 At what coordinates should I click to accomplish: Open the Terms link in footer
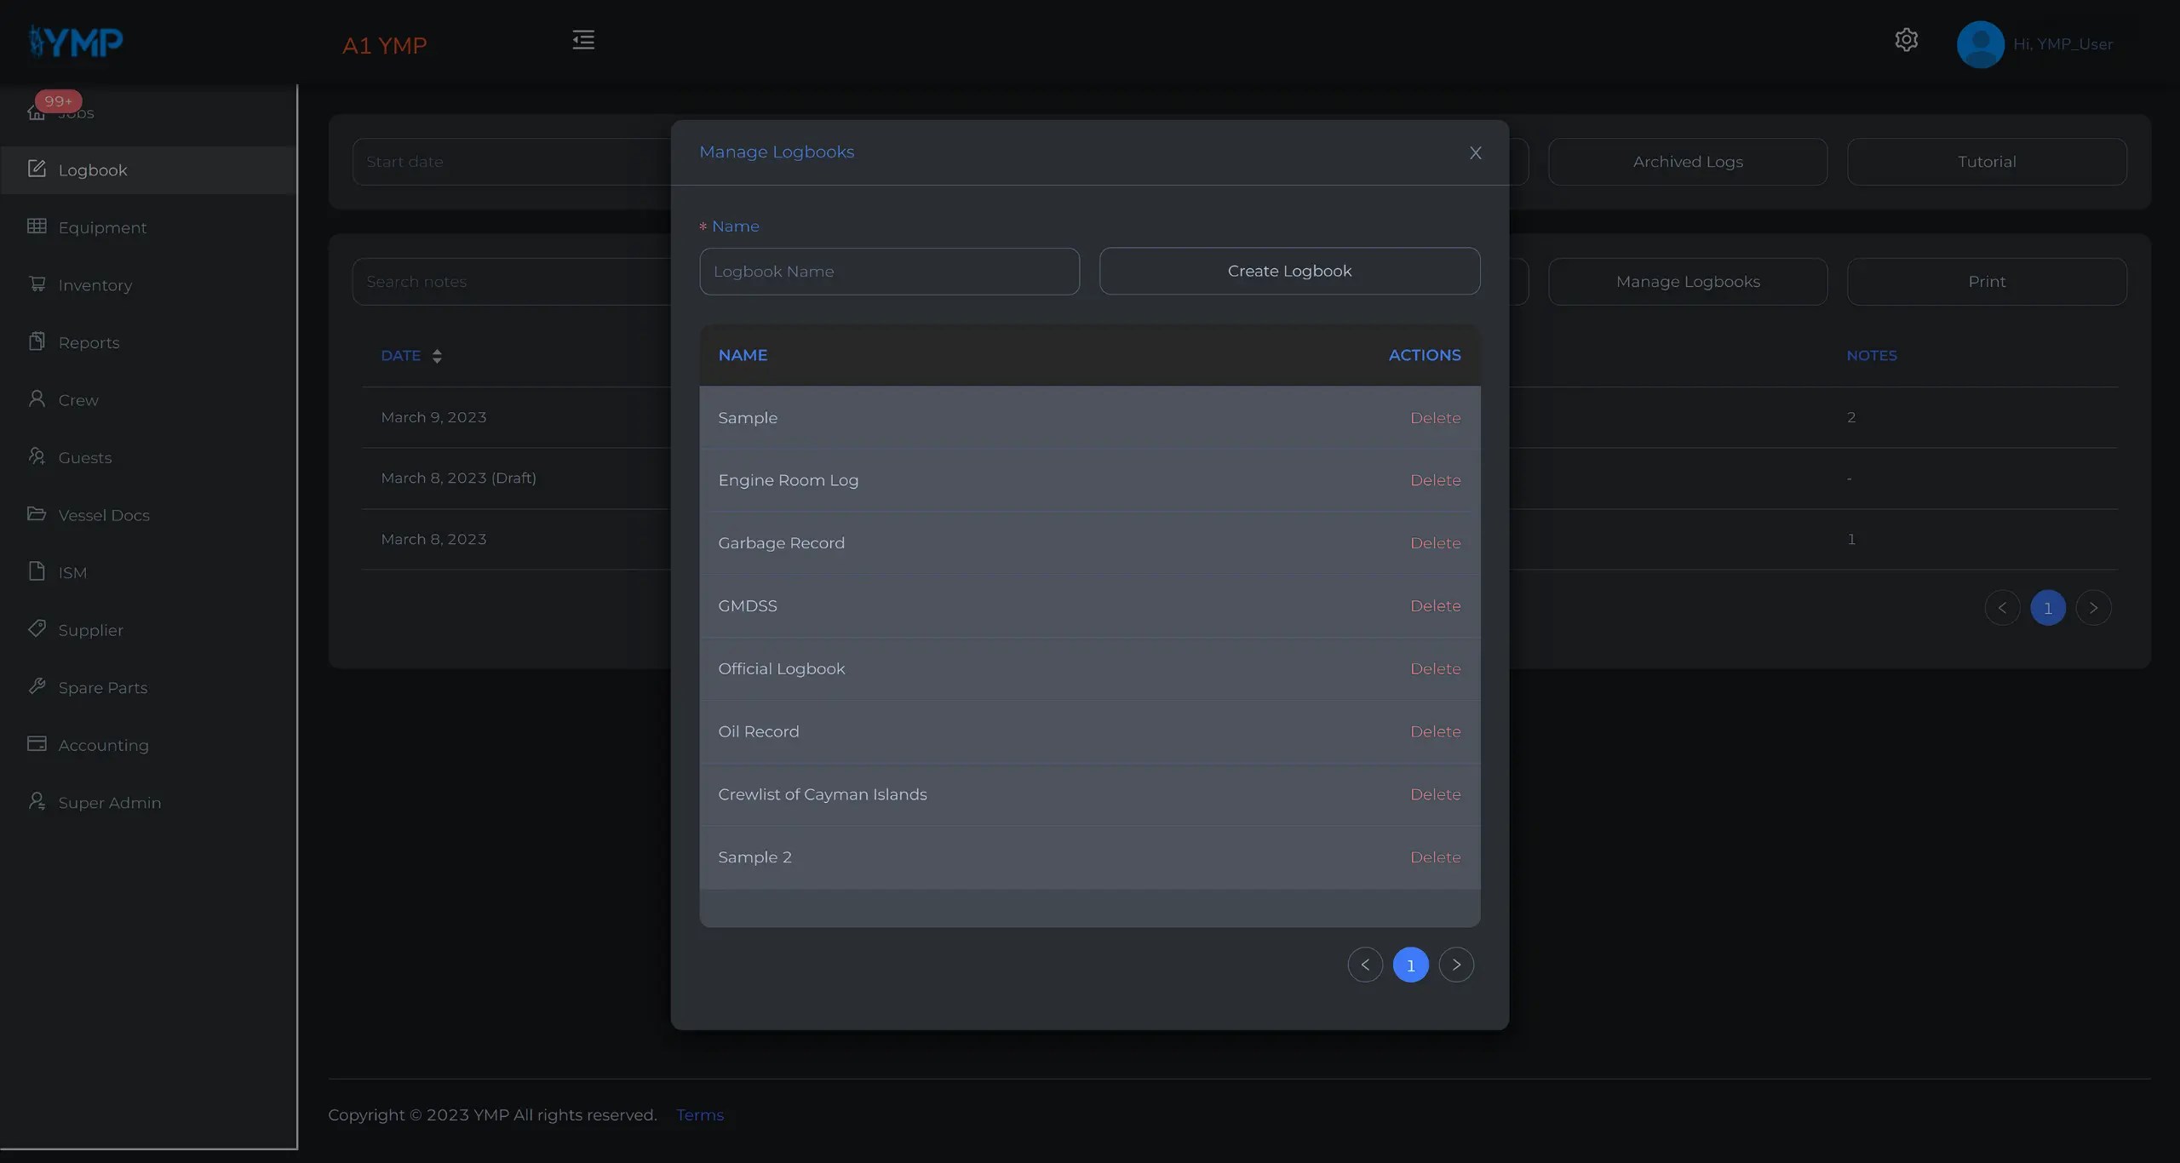pyautogui.click(x=700, y=1114)
